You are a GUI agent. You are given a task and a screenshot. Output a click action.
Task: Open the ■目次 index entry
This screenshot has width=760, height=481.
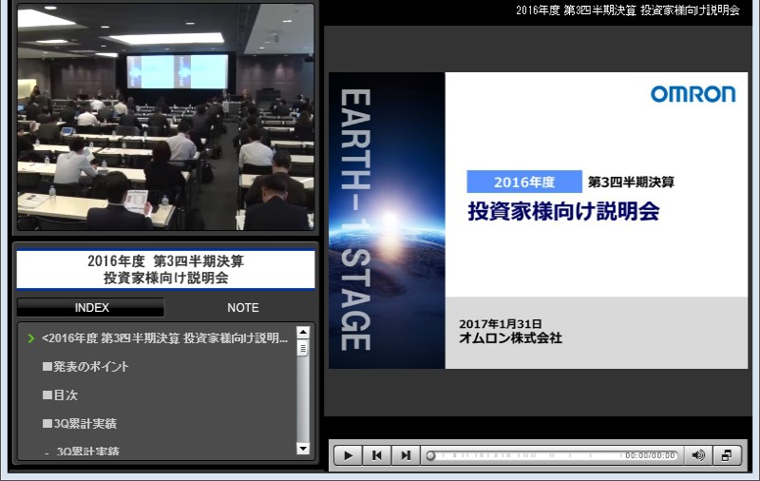(60, 394)
